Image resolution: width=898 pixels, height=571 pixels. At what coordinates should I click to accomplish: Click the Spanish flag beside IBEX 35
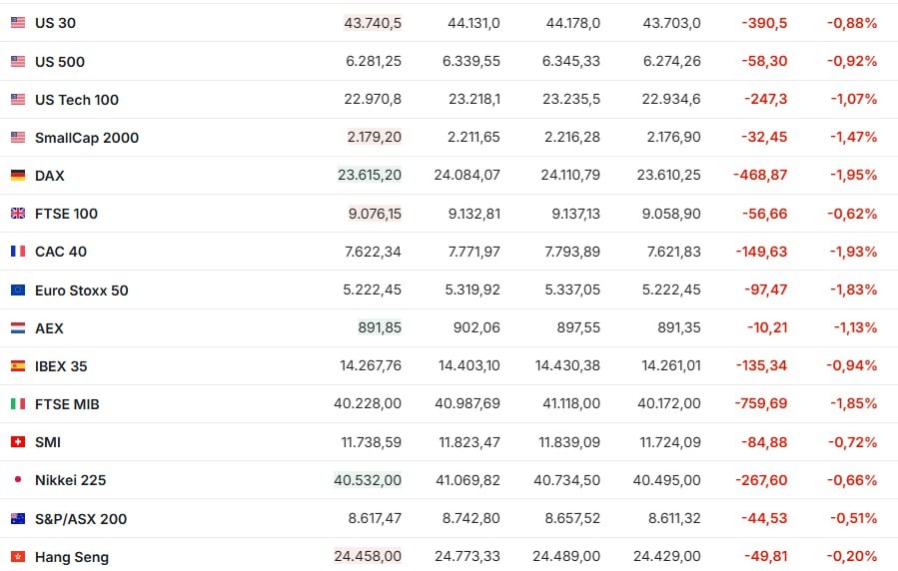[18, 365]
